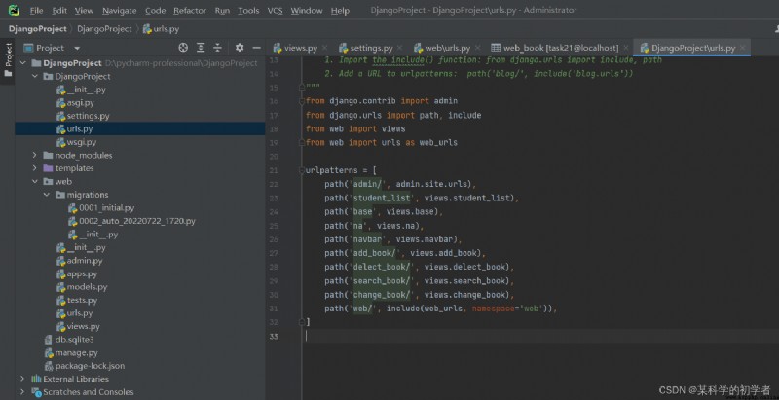779x400 pixels.
Task: Open the Help menu
Action: (340, 11)
